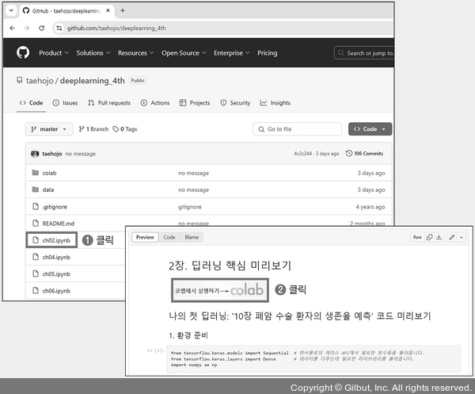The image size is (475, 394).
Task: Open the colab folder
Action: coord(49,173)
